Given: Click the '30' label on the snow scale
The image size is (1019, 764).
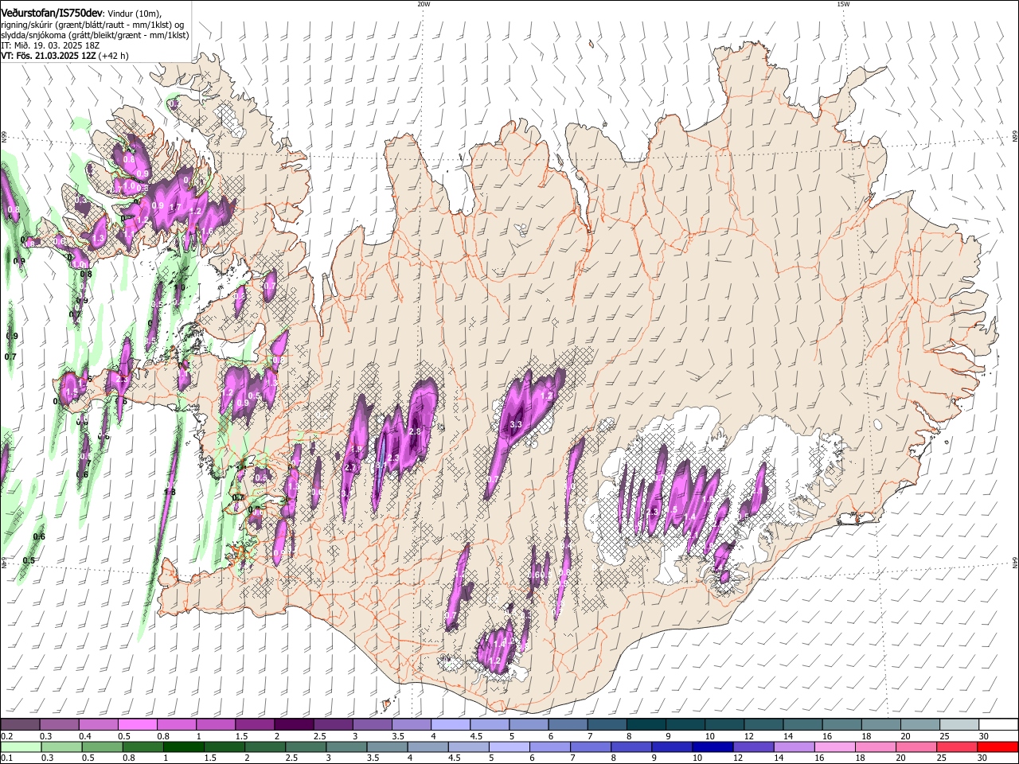Looking at the screenshot, I should tap(984, 736).
